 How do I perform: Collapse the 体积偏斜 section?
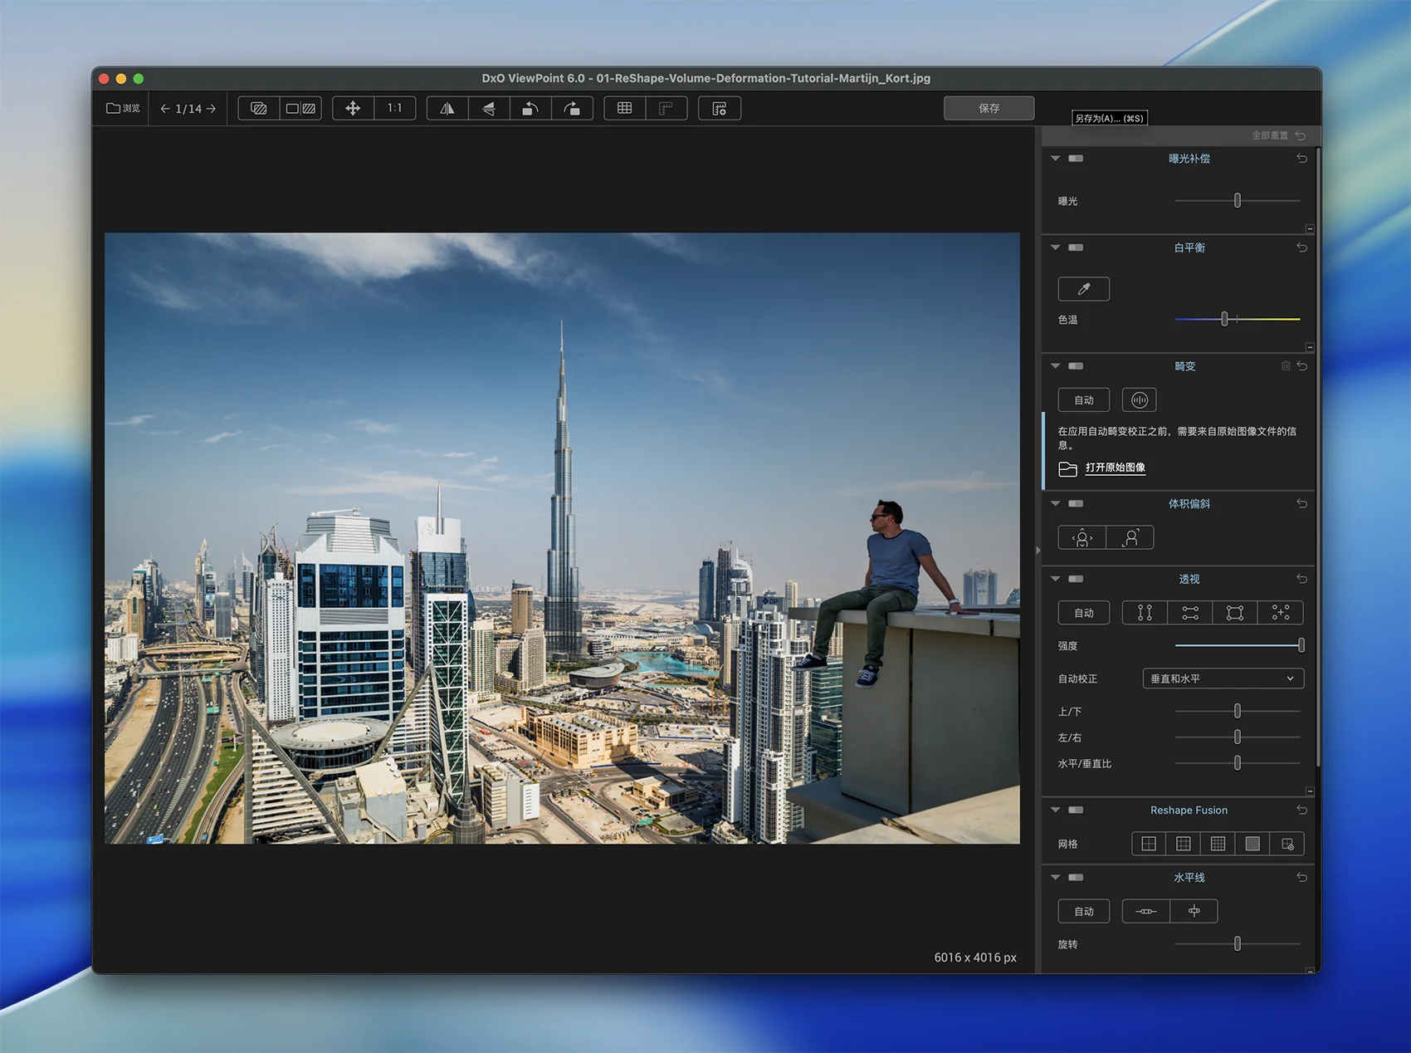(1055, 504)
